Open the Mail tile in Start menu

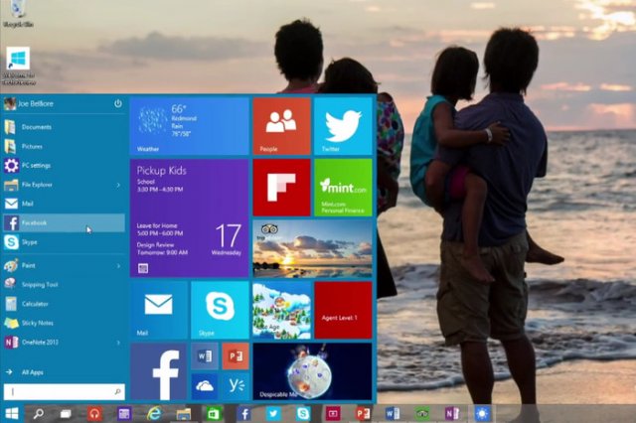159,310
